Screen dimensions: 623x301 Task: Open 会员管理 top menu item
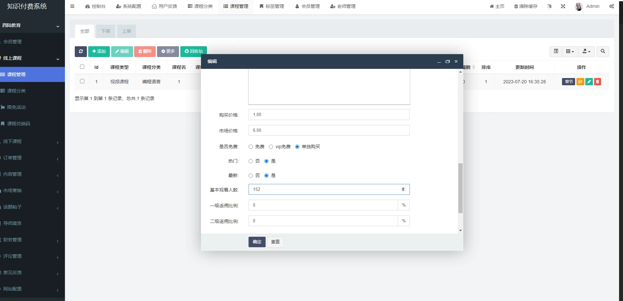(x=308, y=6)
